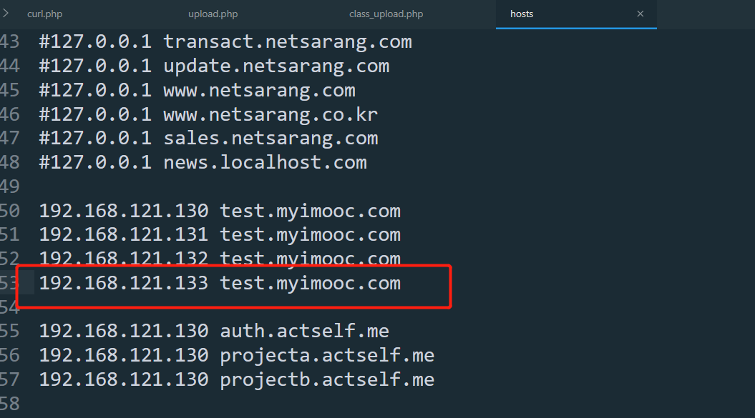Click the projectb.actself.me hostname
The width and height of the screenshot is (755, 418).
tap(327, 379)
